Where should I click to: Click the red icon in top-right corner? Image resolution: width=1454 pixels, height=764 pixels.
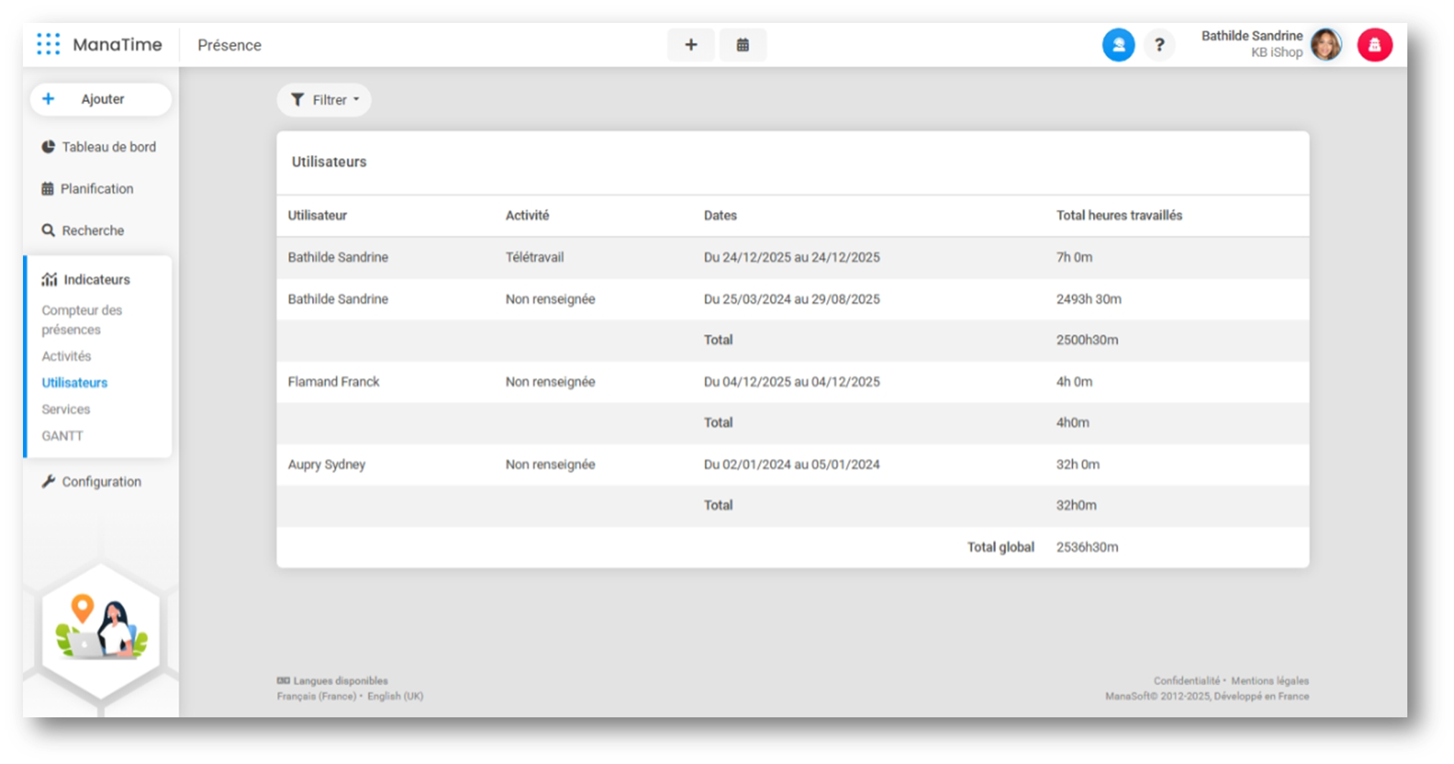pyautogui.click(x=1374, y=45)
